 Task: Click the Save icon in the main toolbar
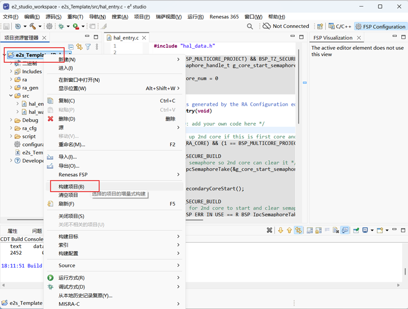[x=6, y=26]
